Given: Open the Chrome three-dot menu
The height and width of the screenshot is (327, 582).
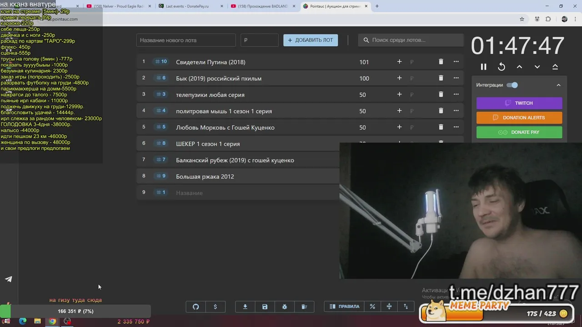Looking at the screenshot, I should pos(576,19).
